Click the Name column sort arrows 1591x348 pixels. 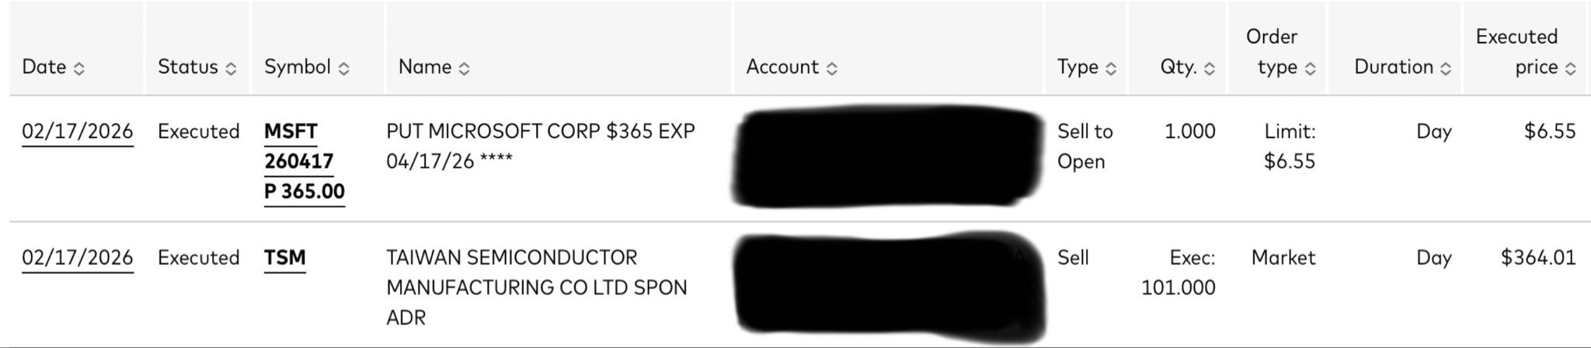[x=464, y=68]
